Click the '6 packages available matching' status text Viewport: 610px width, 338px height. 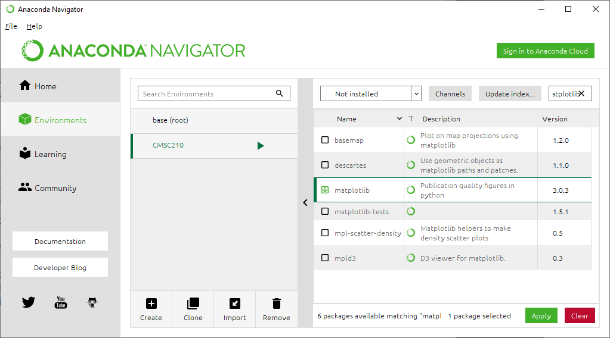[379, 316]
